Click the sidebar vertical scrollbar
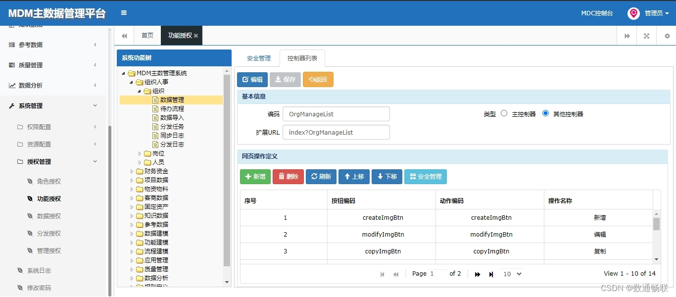This screenshot has height=297, width=676. coord(110,210)
